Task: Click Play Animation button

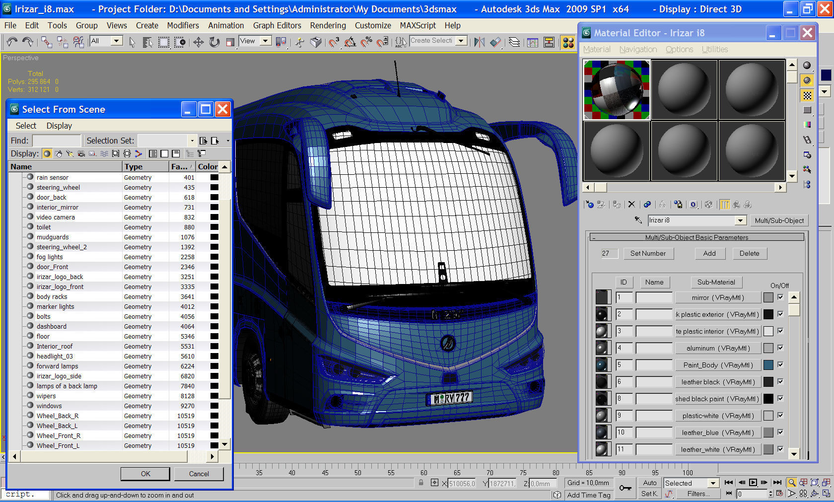Action: point(753,483)
